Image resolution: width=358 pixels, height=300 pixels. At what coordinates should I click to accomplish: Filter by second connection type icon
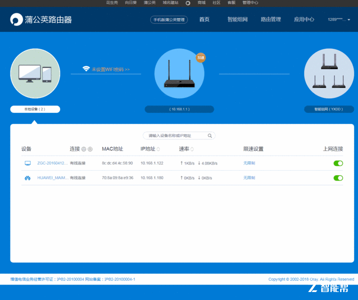(90, 149)
